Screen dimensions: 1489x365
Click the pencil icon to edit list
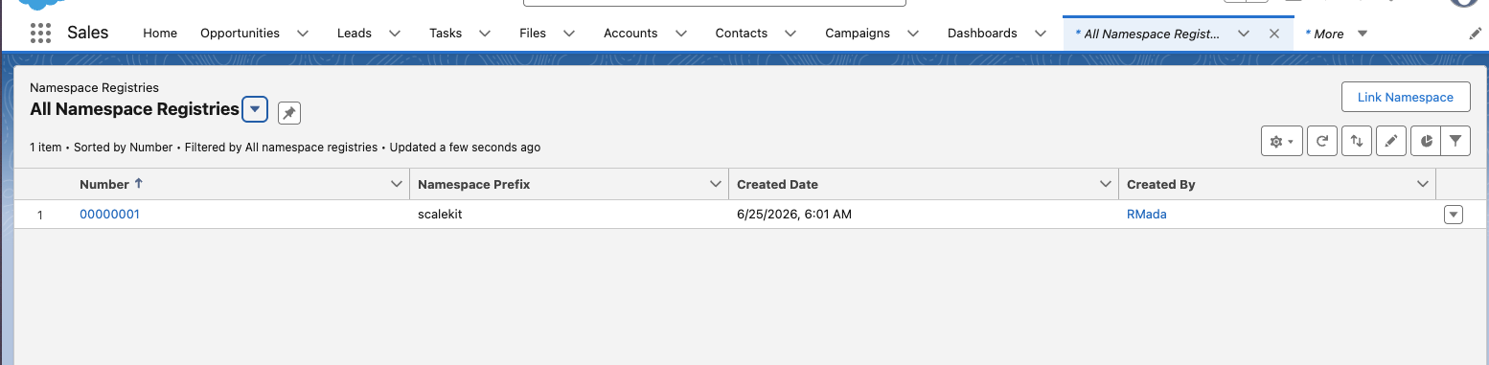pos(1391,141)
